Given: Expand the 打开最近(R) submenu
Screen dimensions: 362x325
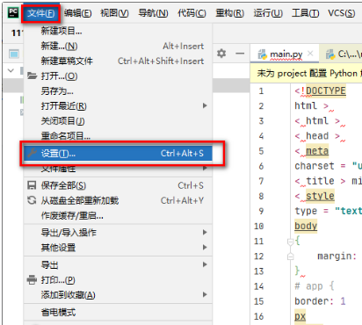Looking at the screenshot, I should (118, 106).
